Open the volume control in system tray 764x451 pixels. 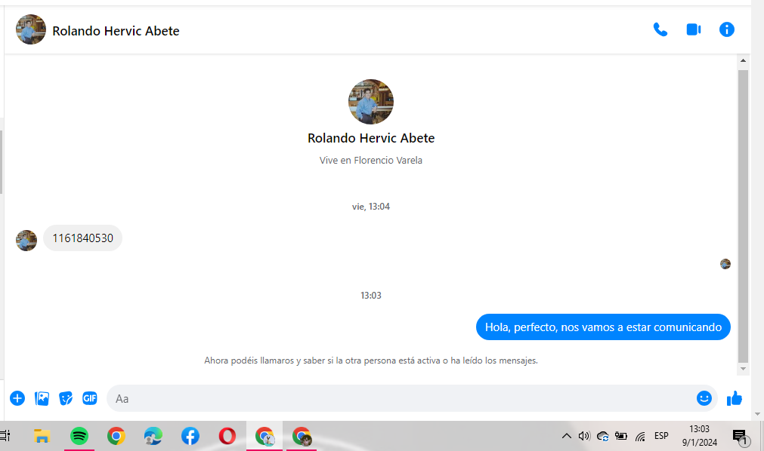583,436
